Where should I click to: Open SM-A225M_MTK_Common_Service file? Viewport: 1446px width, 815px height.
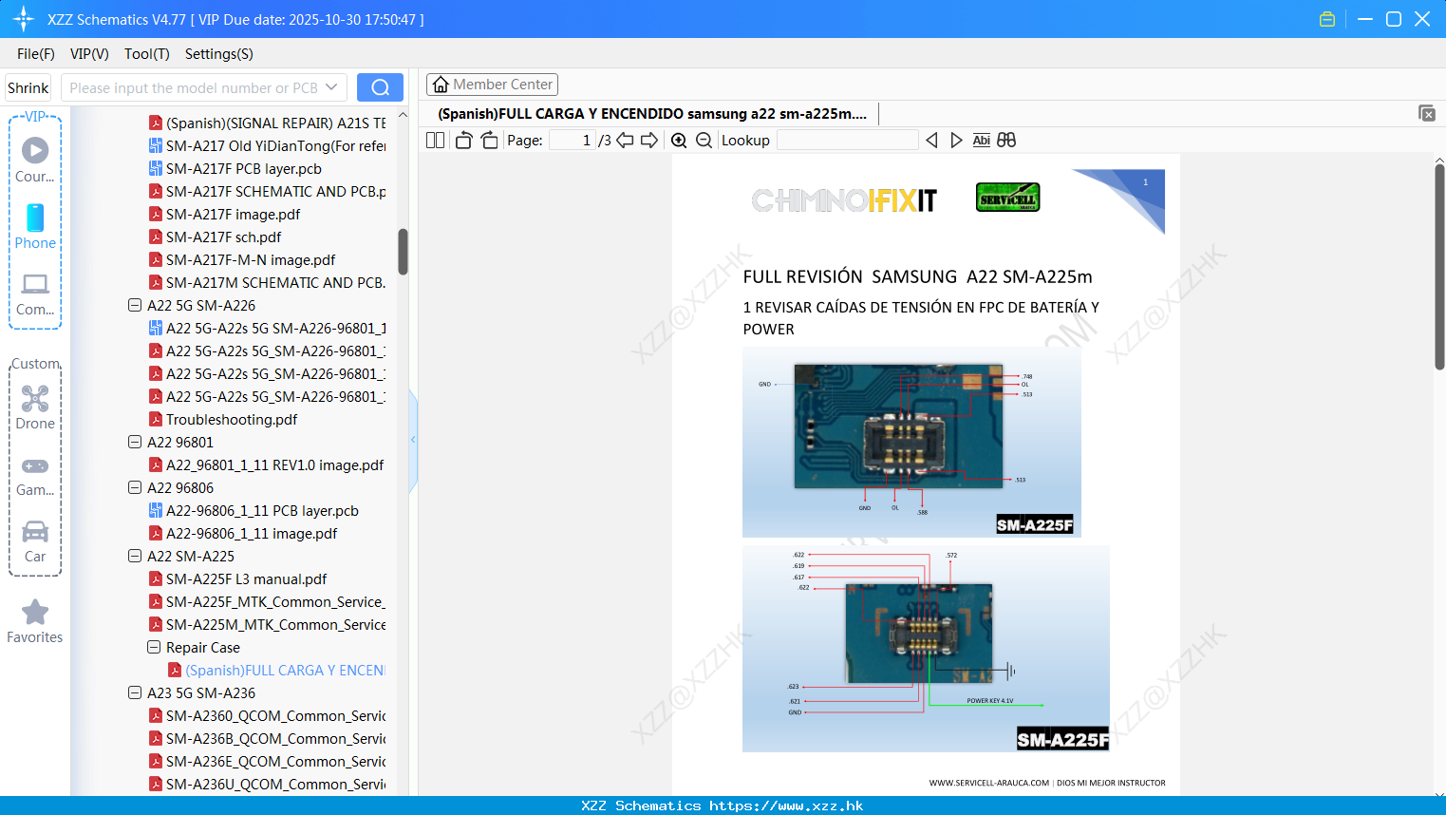275,624
